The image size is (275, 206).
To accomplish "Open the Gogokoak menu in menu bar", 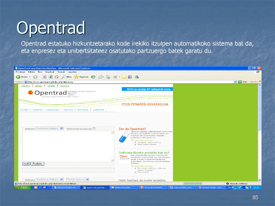I will point(50,72).
